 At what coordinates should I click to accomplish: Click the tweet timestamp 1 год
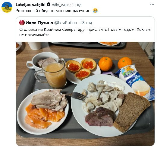pyautogui.click(x=77, y=5)
